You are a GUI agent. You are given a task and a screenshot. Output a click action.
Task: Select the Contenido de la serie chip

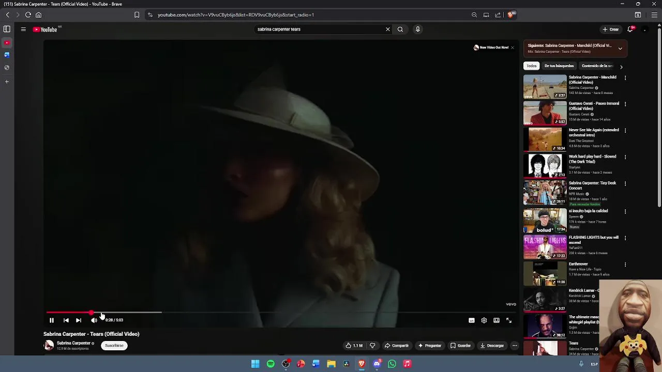pyautogui.click(x=597, y=66)
